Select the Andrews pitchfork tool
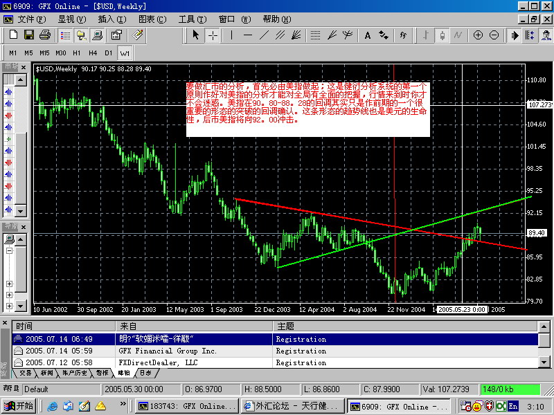Viewport: 554px width, 415px height. click(348, 35)
